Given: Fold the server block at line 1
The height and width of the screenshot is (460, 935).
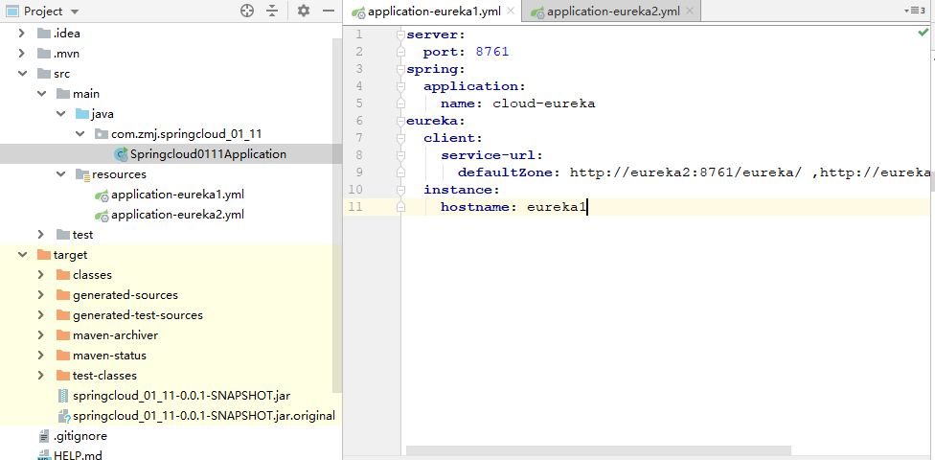Looking at the screenshot, I should click(400, 35).
